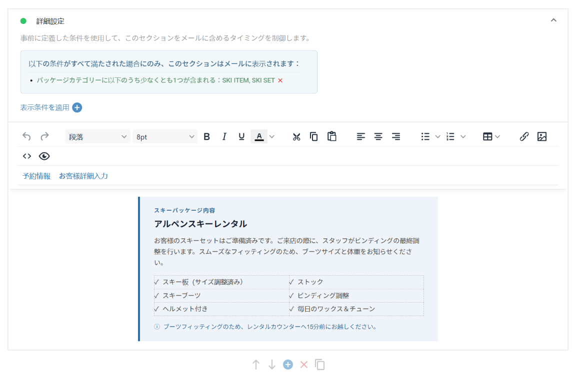Apply text color with the A button

tap(259, 136)
